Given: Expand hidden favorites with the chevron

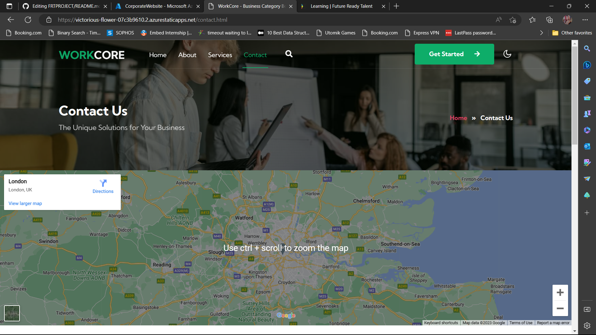Looking at the screenshot, I should pyautogui.click(x=541, y=33).
